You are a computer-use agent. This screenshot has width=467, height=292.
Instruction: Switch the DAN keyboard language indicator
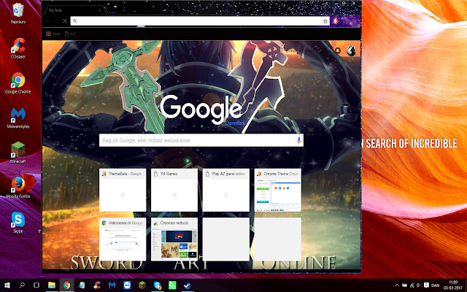click(x=435, y=285)
